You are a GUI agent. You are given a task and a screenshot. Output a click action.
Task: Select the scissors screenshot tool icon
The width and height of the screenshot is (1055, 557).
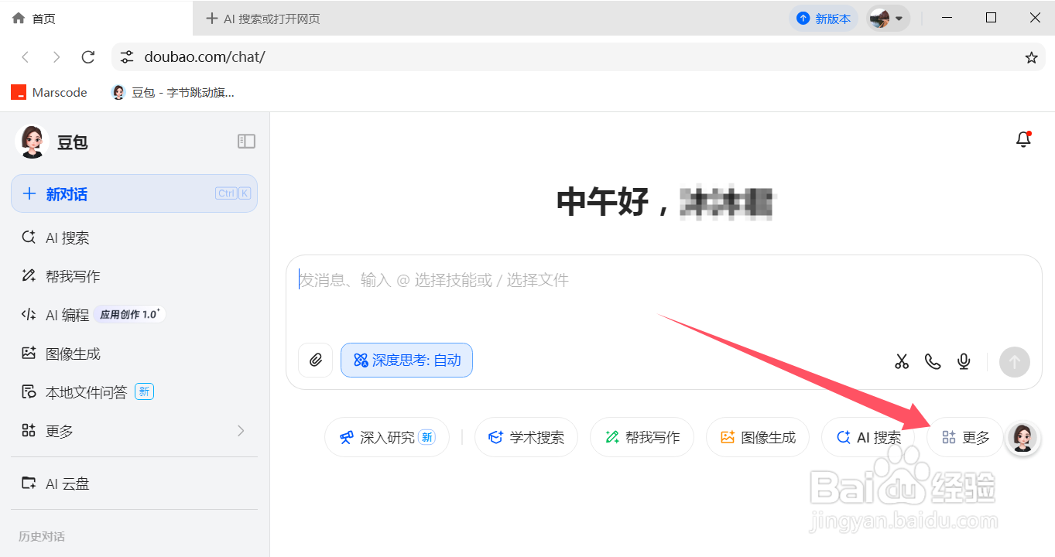tap(901, 361)
